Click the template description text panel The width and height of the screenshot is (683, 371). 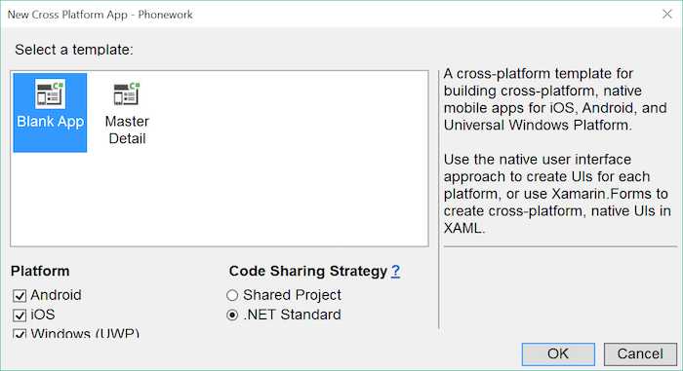coord(557,151)
